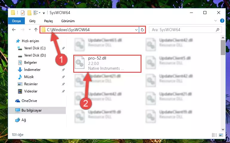Click the Belgeler document icon

[20, 63]
